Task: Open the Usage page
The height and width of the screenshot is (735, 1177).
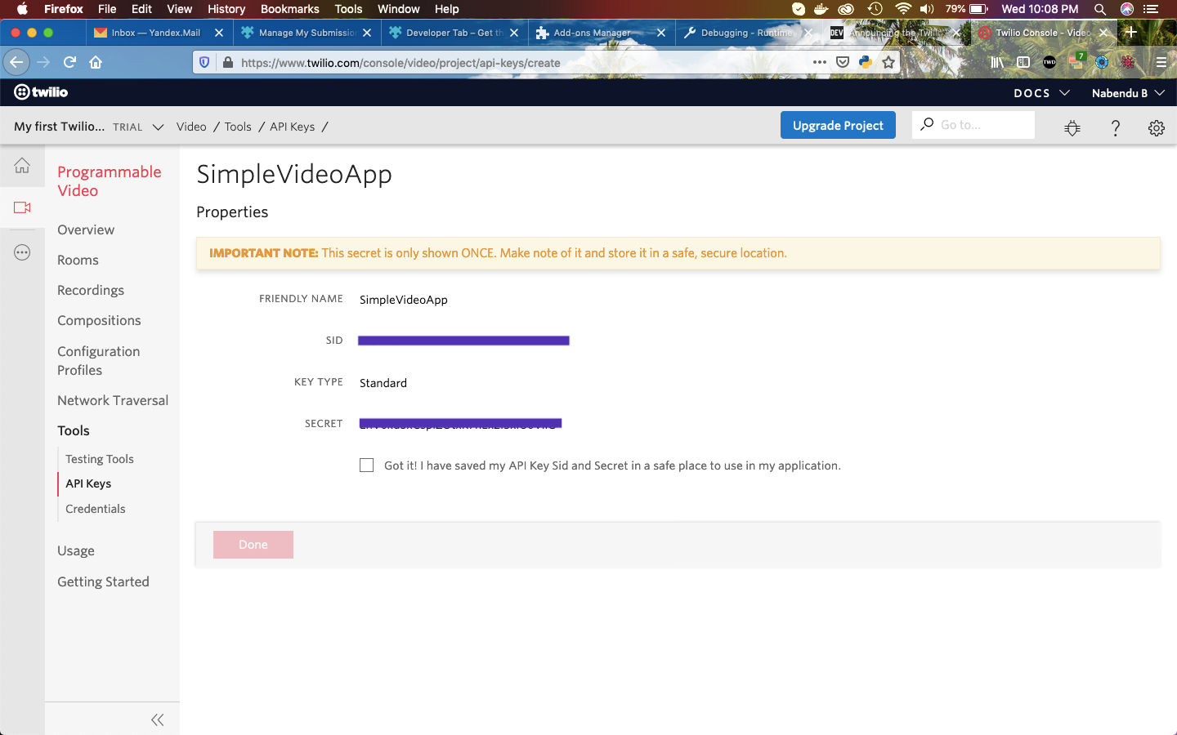Action: [x=76, y=550]
